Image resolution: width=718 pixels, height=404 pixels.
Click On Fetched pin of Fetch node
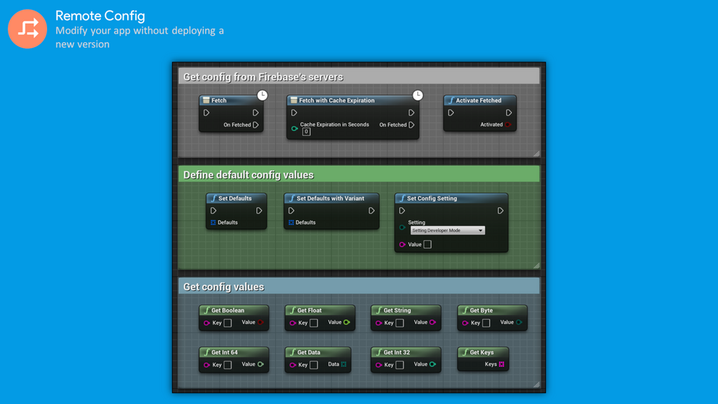click(x=256, y=124)
